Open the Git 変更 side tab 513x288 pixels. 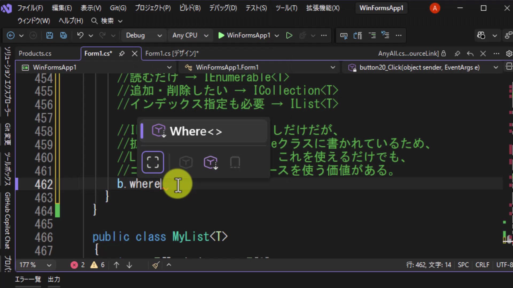(7, 134)
